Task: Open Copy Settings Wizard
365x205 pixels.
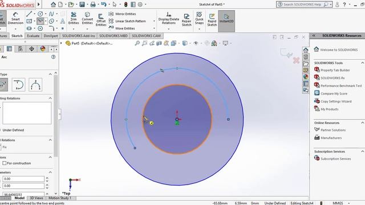Action: [x=332, y=101]
